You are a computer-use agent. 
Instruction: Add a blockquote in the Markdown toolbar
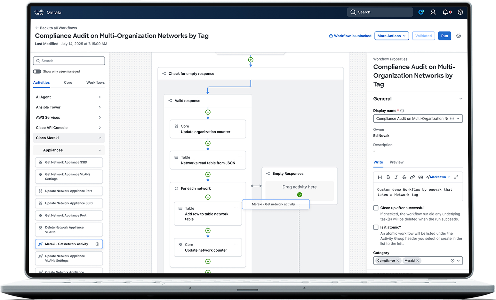coord(421,177)
